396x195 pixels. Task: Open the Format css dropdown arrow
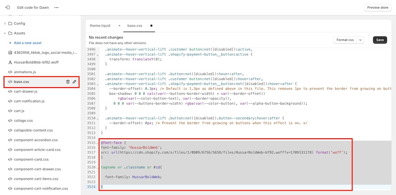tap(360, 40)
